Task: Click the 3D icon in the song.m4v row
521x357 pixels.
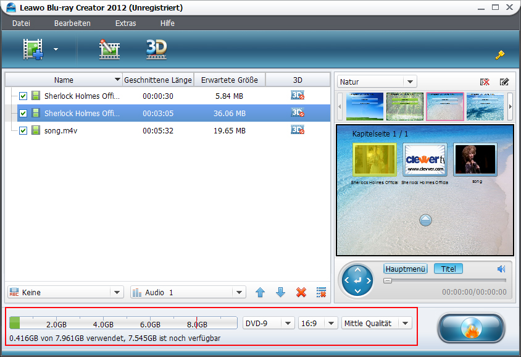Action: (x=298, y=130)
